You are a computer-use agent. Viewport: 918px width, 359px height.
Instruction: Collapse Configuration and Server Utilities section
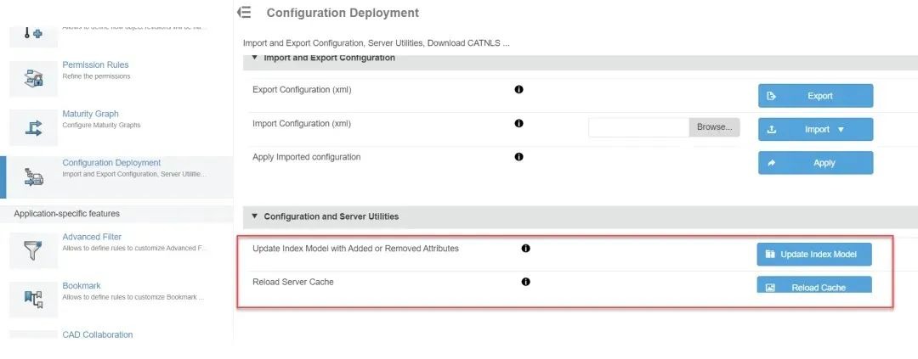click(x=254, y=216)
